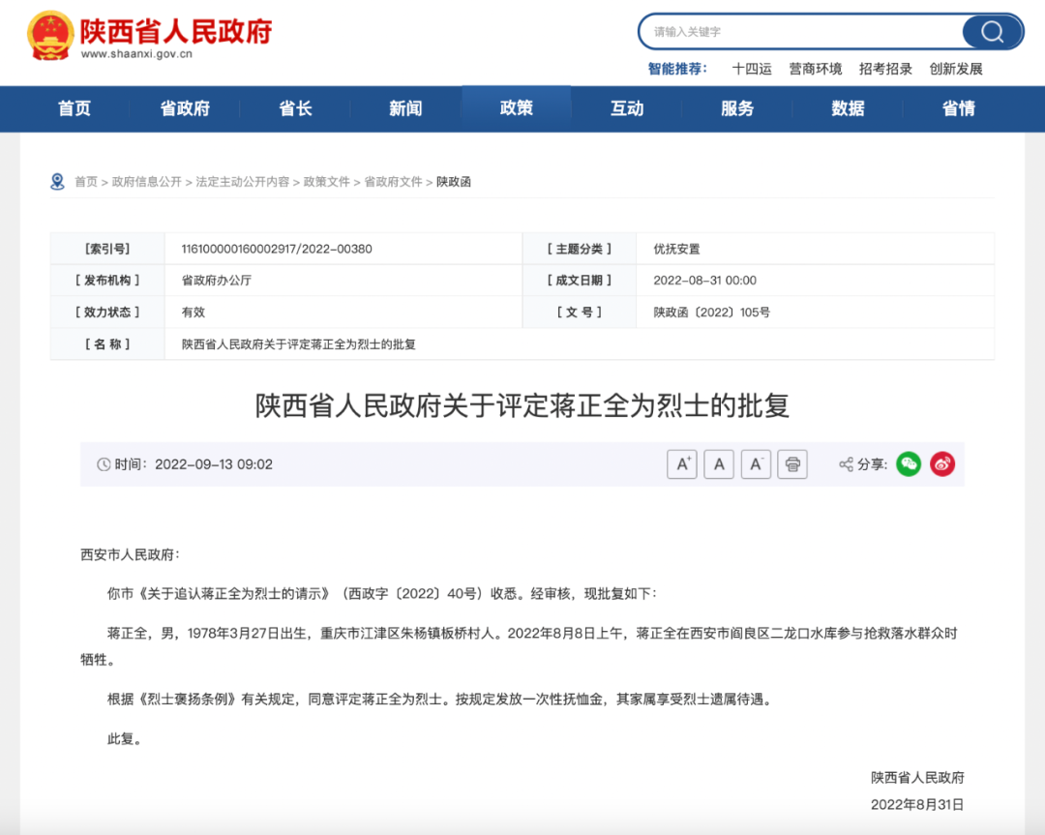This screenshot has width=1045, height=835.
Task: Open the 营商环境 recommended link
Action: point(815,69)
